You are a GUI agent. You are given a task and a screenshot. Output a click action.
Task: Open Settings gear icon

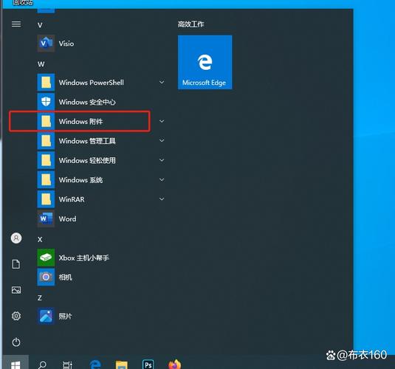[x=16, y=316]
